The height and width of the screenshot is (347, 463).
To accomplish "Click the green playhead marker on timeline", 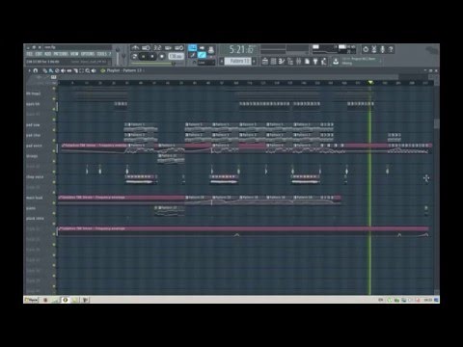I will (x=370, y=83).
